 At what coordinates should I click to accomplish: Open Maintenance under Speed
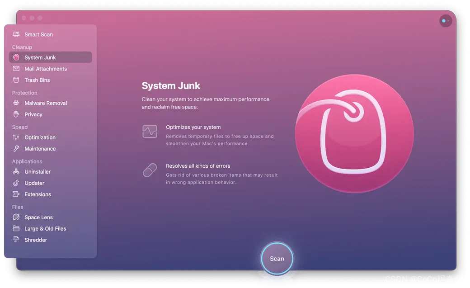(50, 148)
